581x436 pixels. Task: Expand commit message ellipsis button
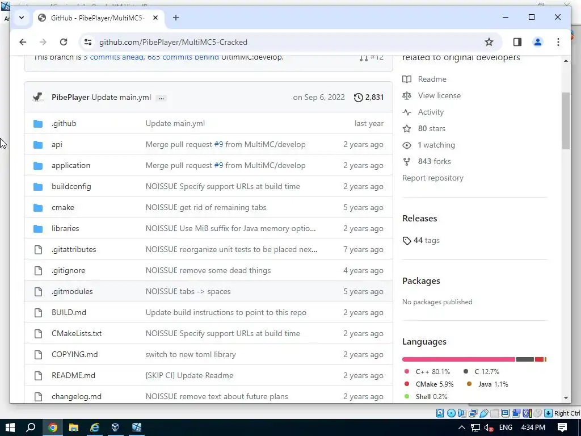[161, 98]
